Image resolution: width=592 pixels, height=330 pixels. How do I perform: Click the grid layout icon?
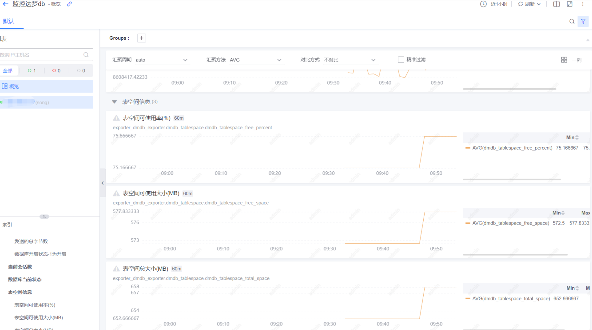click(564, 60)
